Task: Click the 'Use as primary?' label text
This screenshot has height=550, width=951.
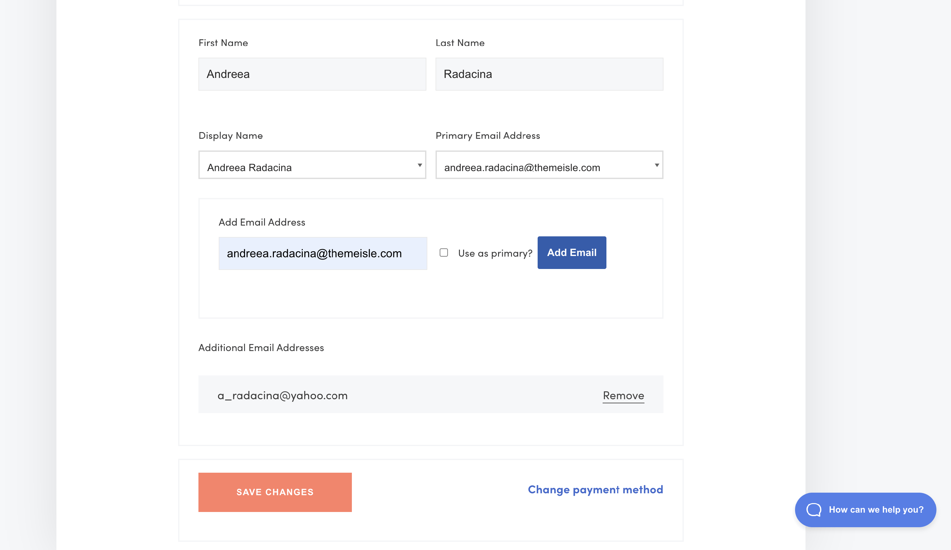Action: 495,253
